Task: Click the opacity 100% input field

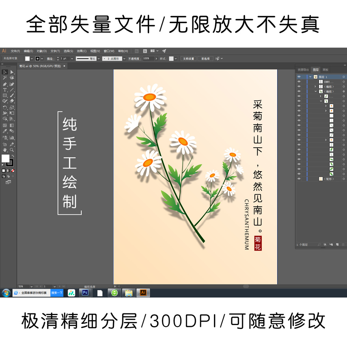Action: point(148,59)
